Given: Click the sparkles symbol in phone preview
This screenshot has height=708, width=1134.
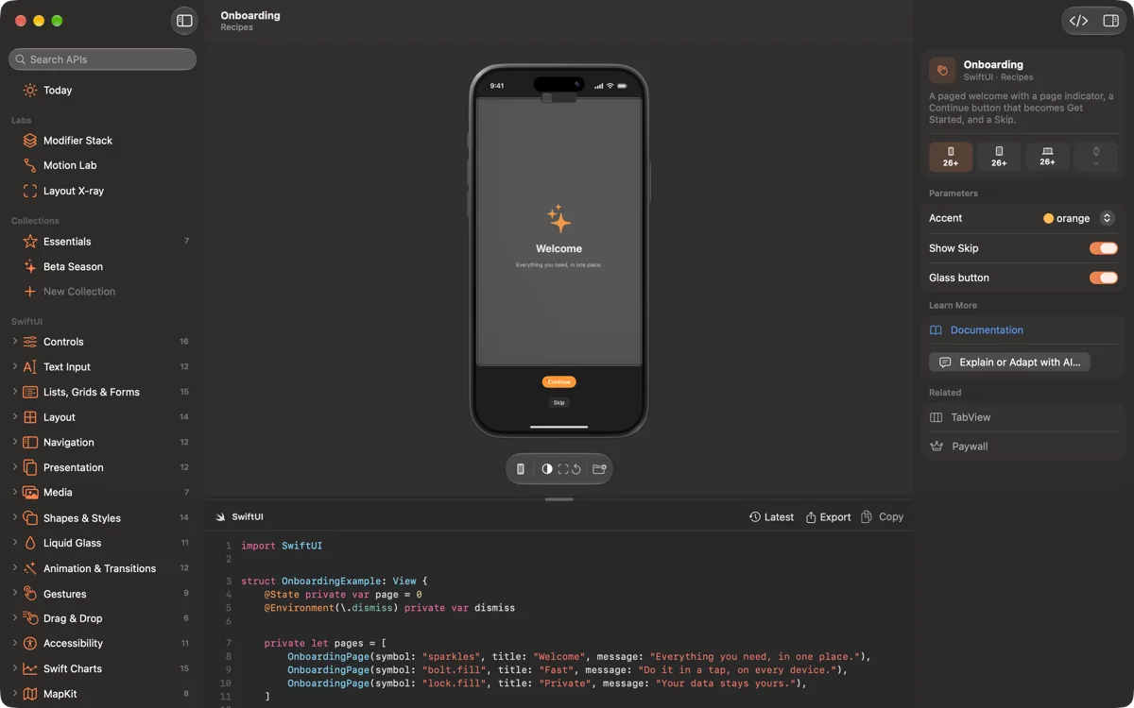Looking at the screenshot, I should 558,219.
